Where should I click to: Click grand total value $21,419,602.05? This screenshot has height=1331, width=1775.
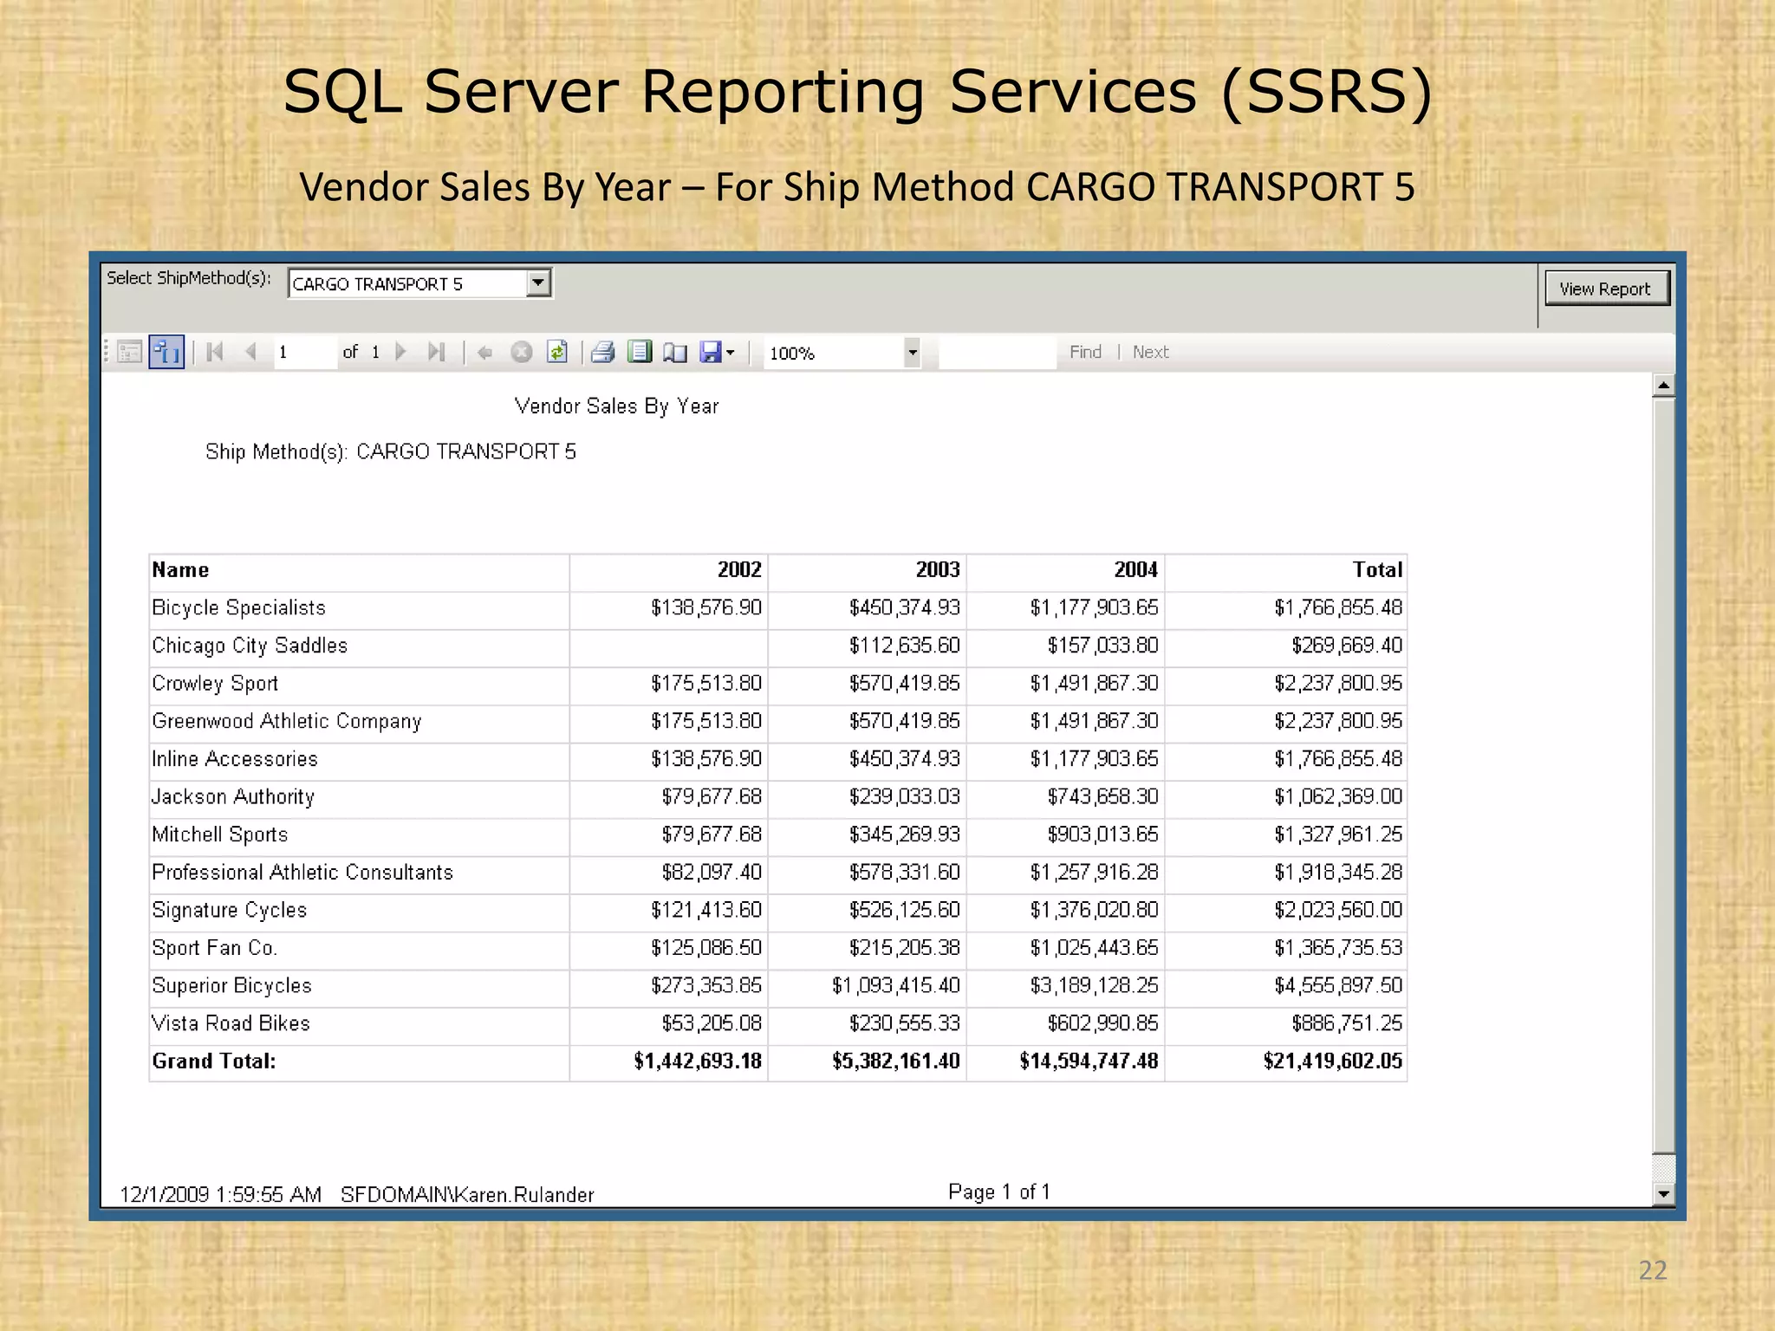(1333, 1062)
